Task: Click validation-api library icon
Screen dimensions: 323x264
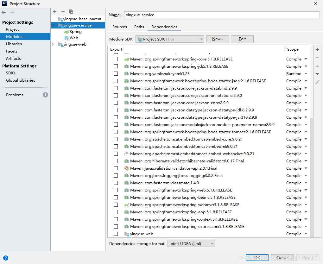Action: tap(126, 168)
